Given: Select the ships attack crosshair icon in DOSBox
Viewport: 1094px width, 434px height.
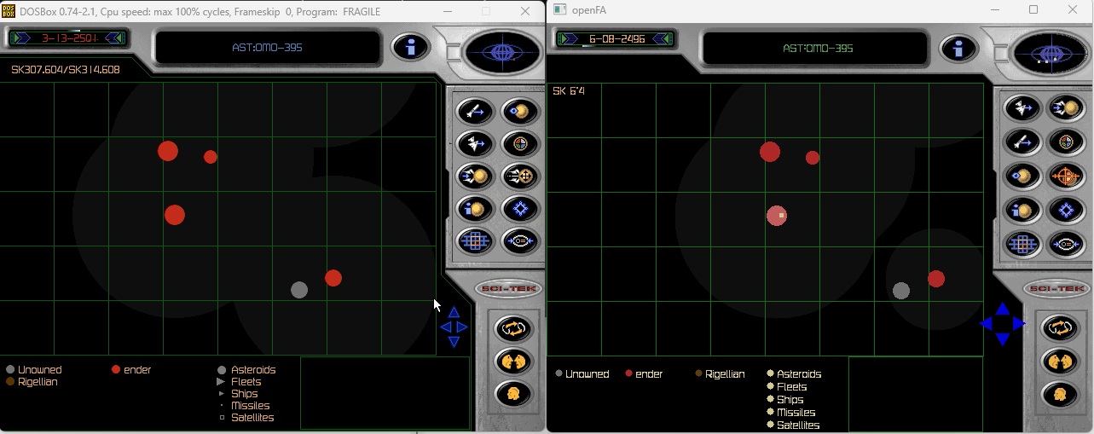Looking at the screenshot, I should (518, 176).
